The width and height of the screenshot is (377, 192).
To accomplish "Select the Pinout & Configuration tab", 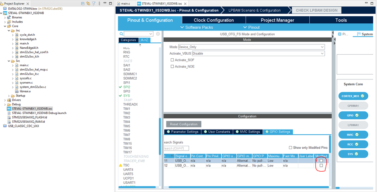I will [150, 20].
